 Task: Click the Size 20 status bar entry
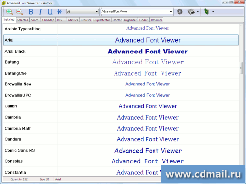(x=44, y=179)
